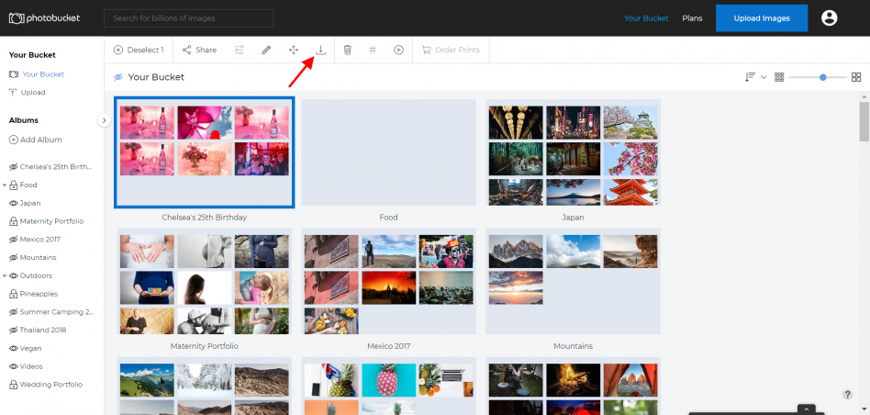Open Maternity Portfolio in sidebar
870x415 pixels.
tap(51, 221)
